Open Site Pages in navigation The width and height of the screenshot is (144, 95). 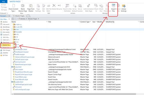pyautogui.click(x=5, y=29)
